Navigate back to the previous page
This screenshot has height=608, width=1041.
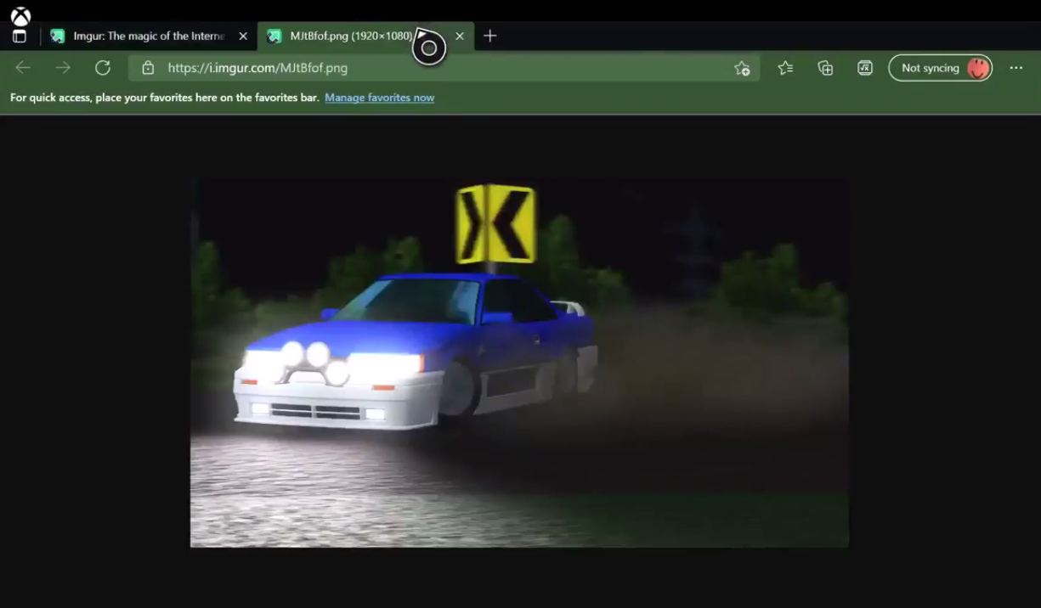pyautogui.click(x=22, y=68)
